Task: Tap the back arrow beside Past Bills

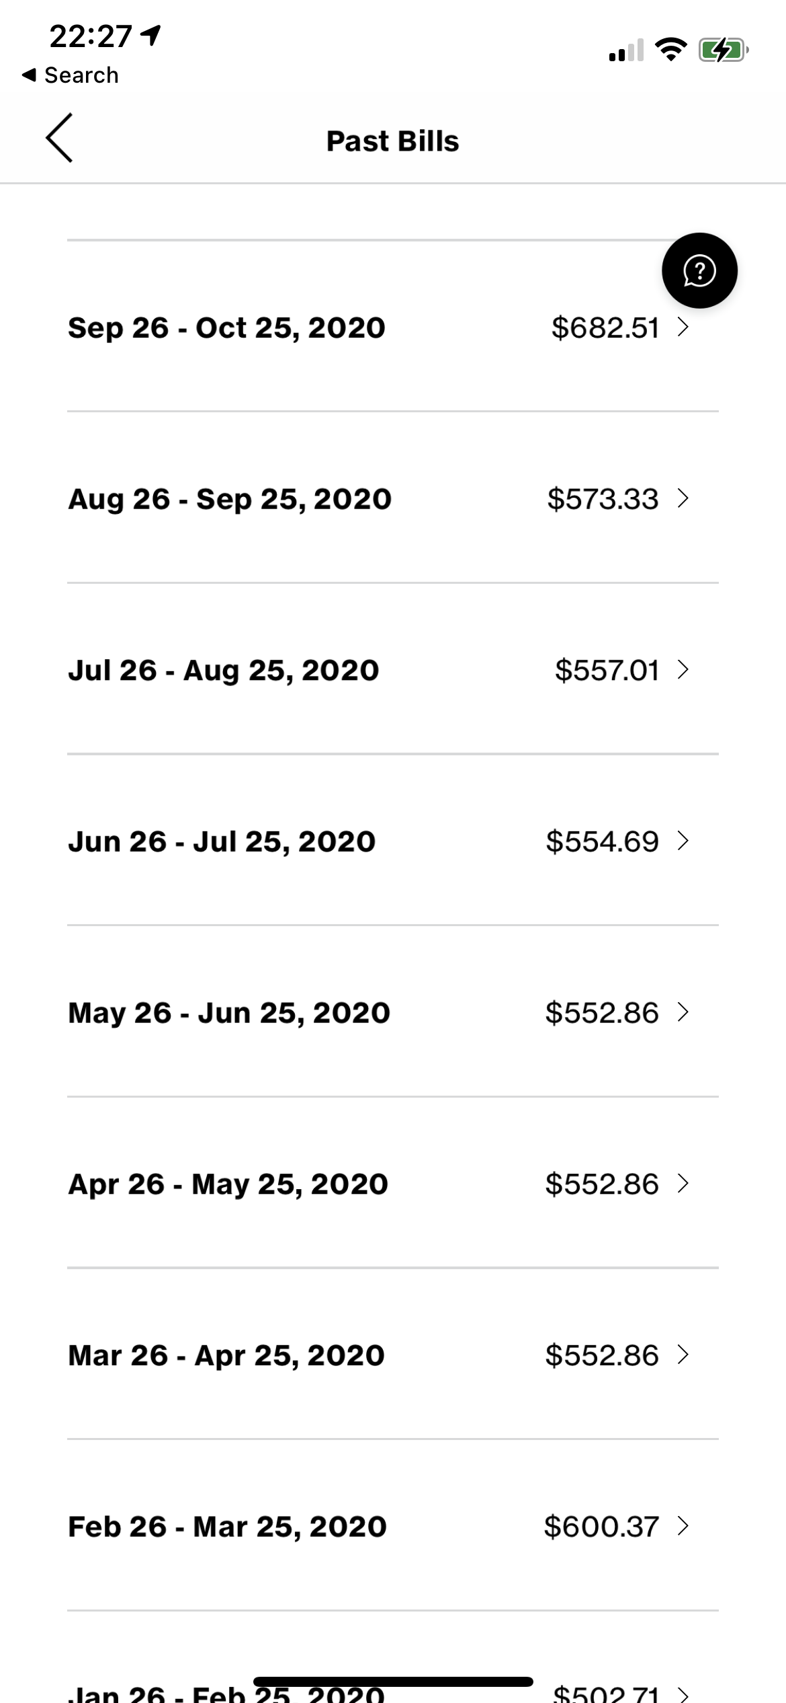Action: (x=59, y=138)
